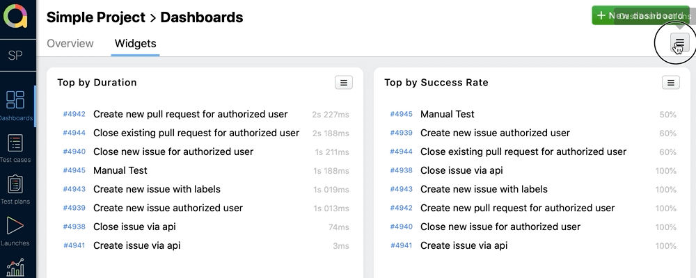This screenshot has height=278, width=696.
Task: Click the SP project avatar
Action: click(15, 56)
